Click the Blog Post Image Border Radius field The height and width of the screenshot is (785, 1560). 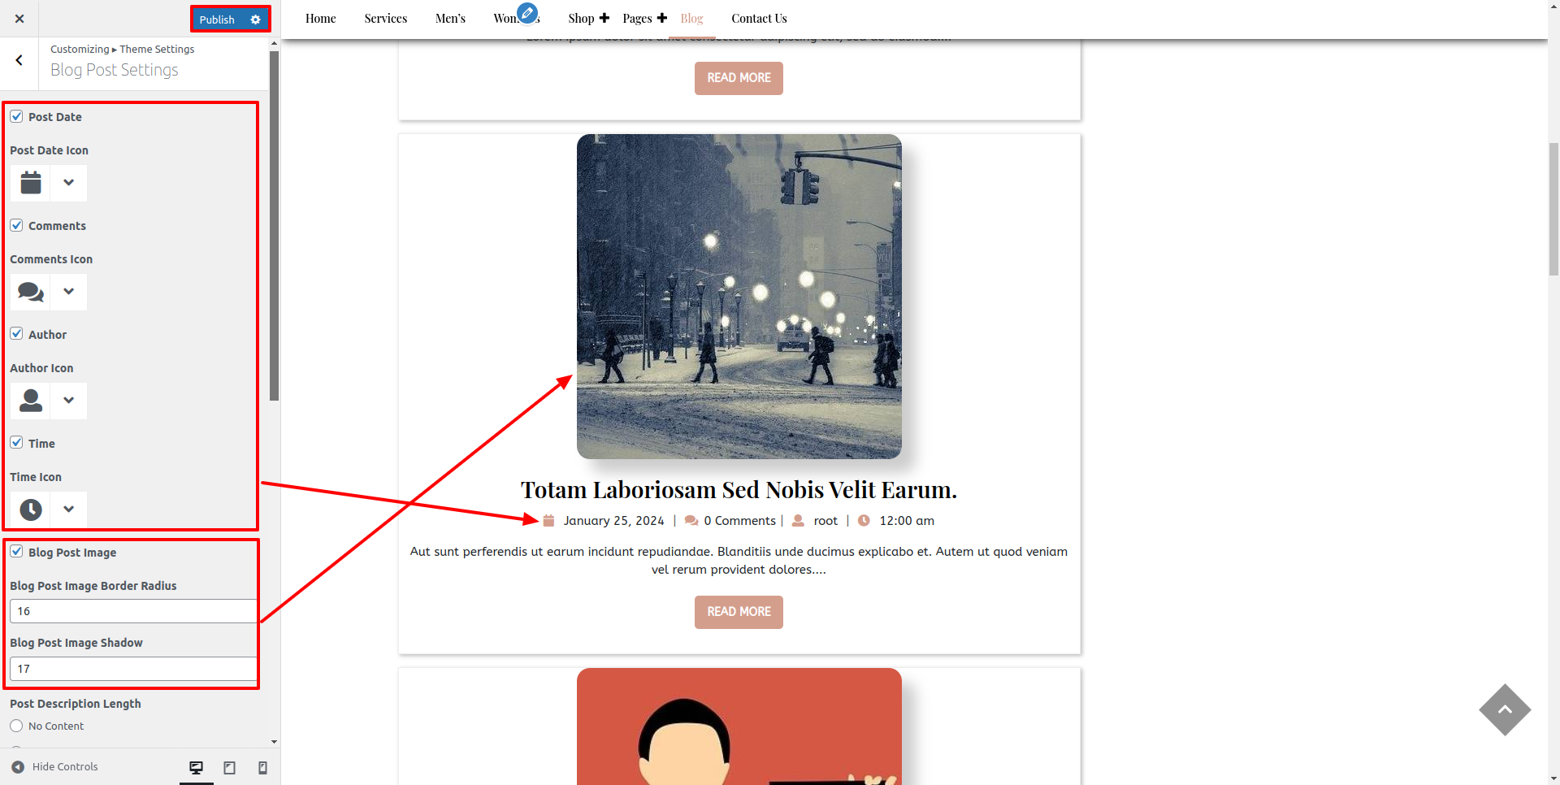click(x=133, y=611)
